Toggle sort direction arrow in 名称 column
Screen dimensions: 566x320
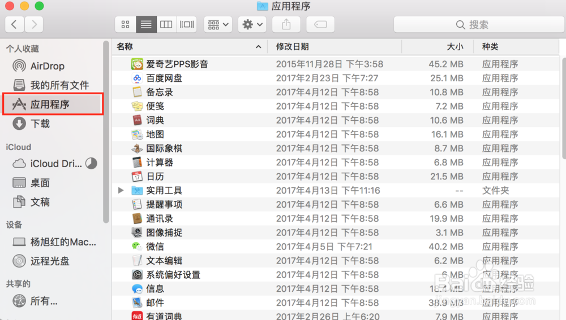click(x=259, y=46)
